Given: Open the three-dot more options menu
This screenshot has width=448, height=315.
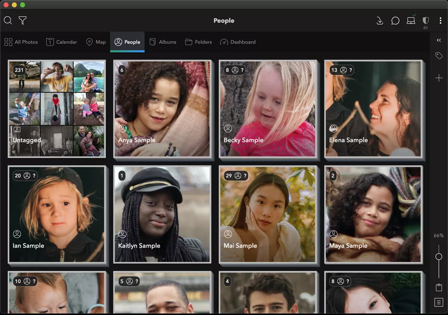Looking at the screenshot, I should tap(441, 21).
